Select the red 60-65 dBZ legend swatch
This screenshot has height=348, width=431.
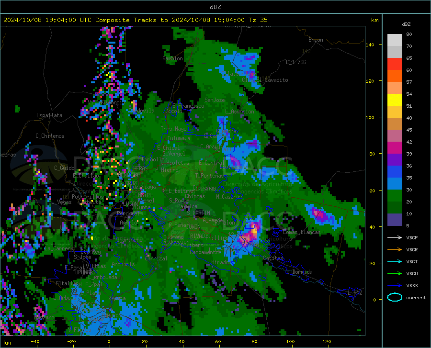tap(395, 64)
